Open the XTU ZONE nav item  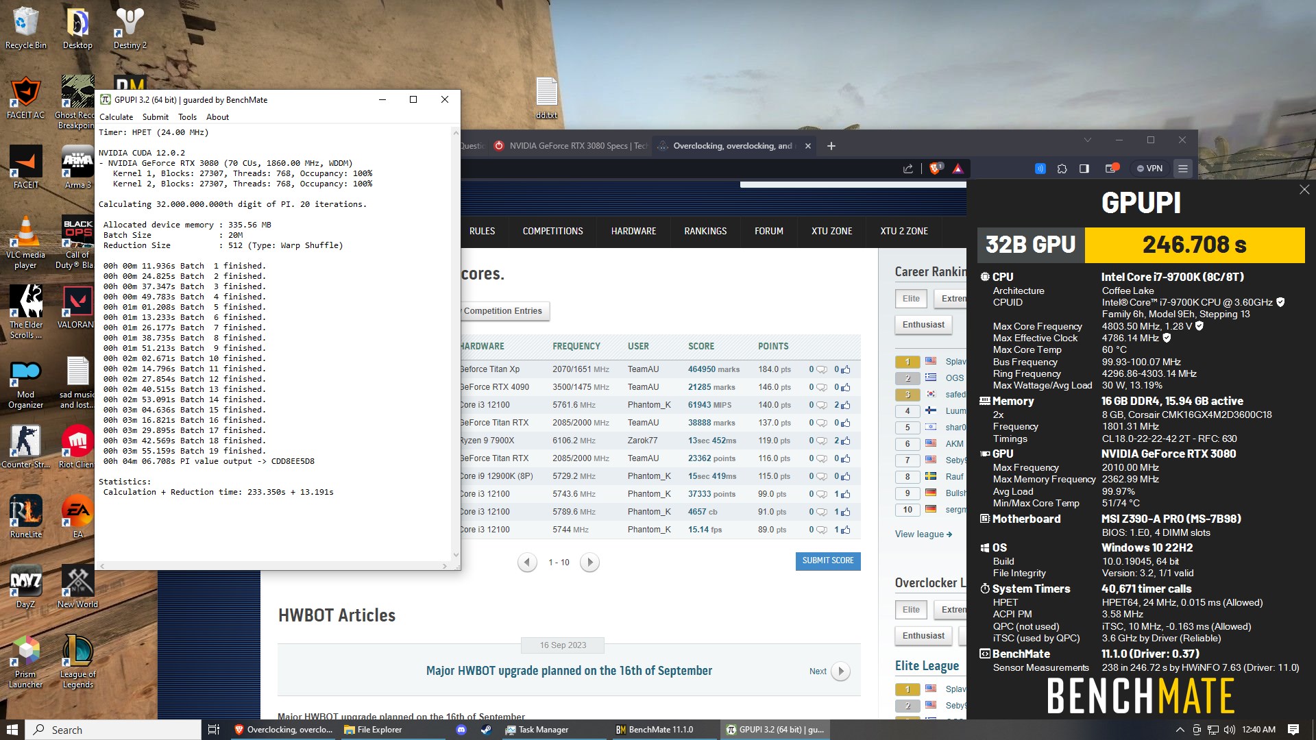tap(831, 231)
